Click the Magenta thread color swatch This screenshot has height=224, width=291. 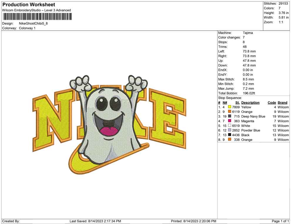230,121
